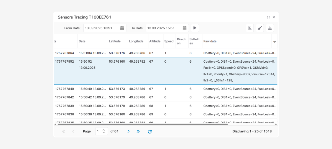Go to the next page

coord(128,131)
